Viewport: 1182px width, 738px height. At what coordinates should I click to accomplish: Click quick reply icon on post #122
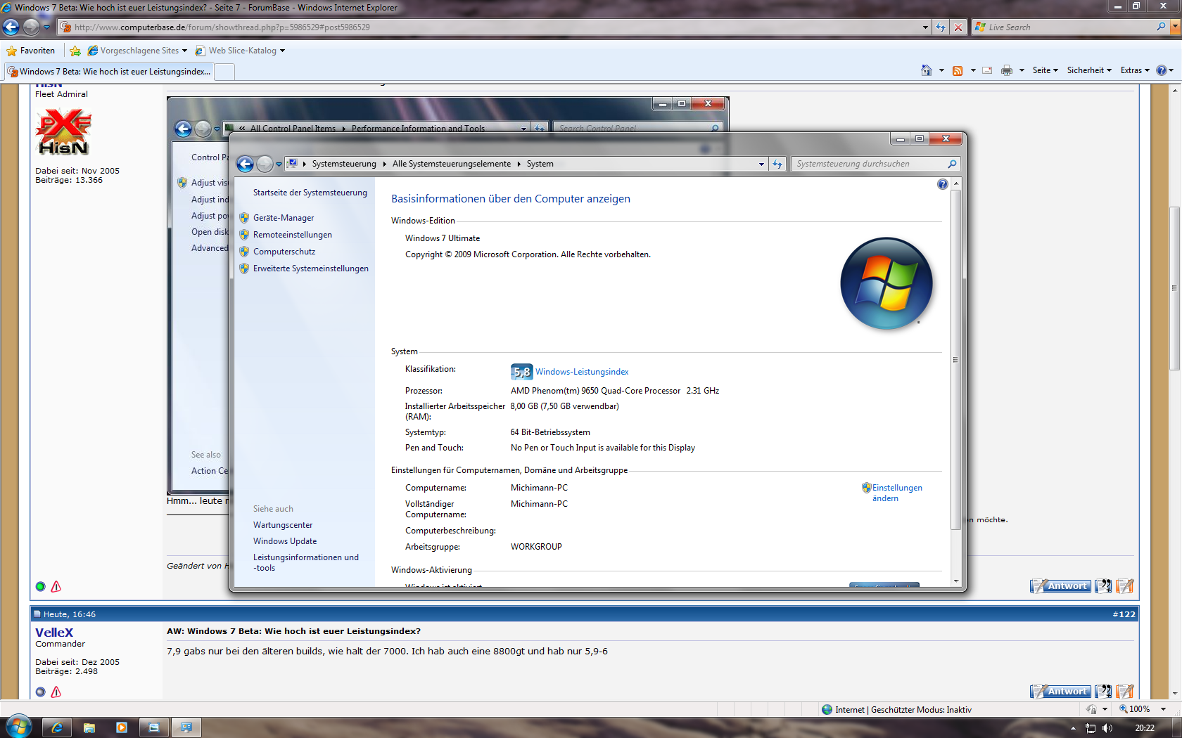pyautogui.click(x=1124, y=692)
